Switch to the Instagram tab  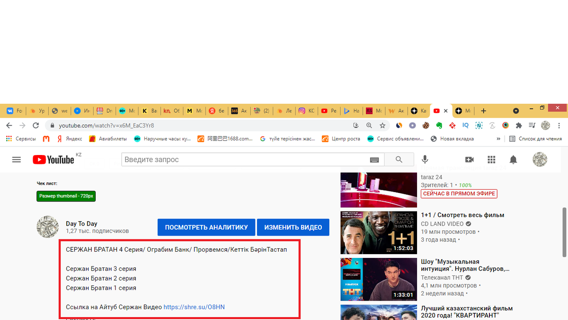coord(307,110)
